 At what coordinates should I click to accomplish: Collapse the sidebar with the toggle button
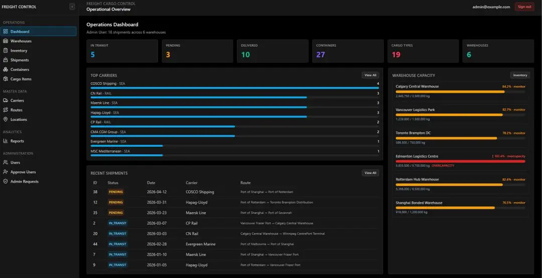pos(72,7)
